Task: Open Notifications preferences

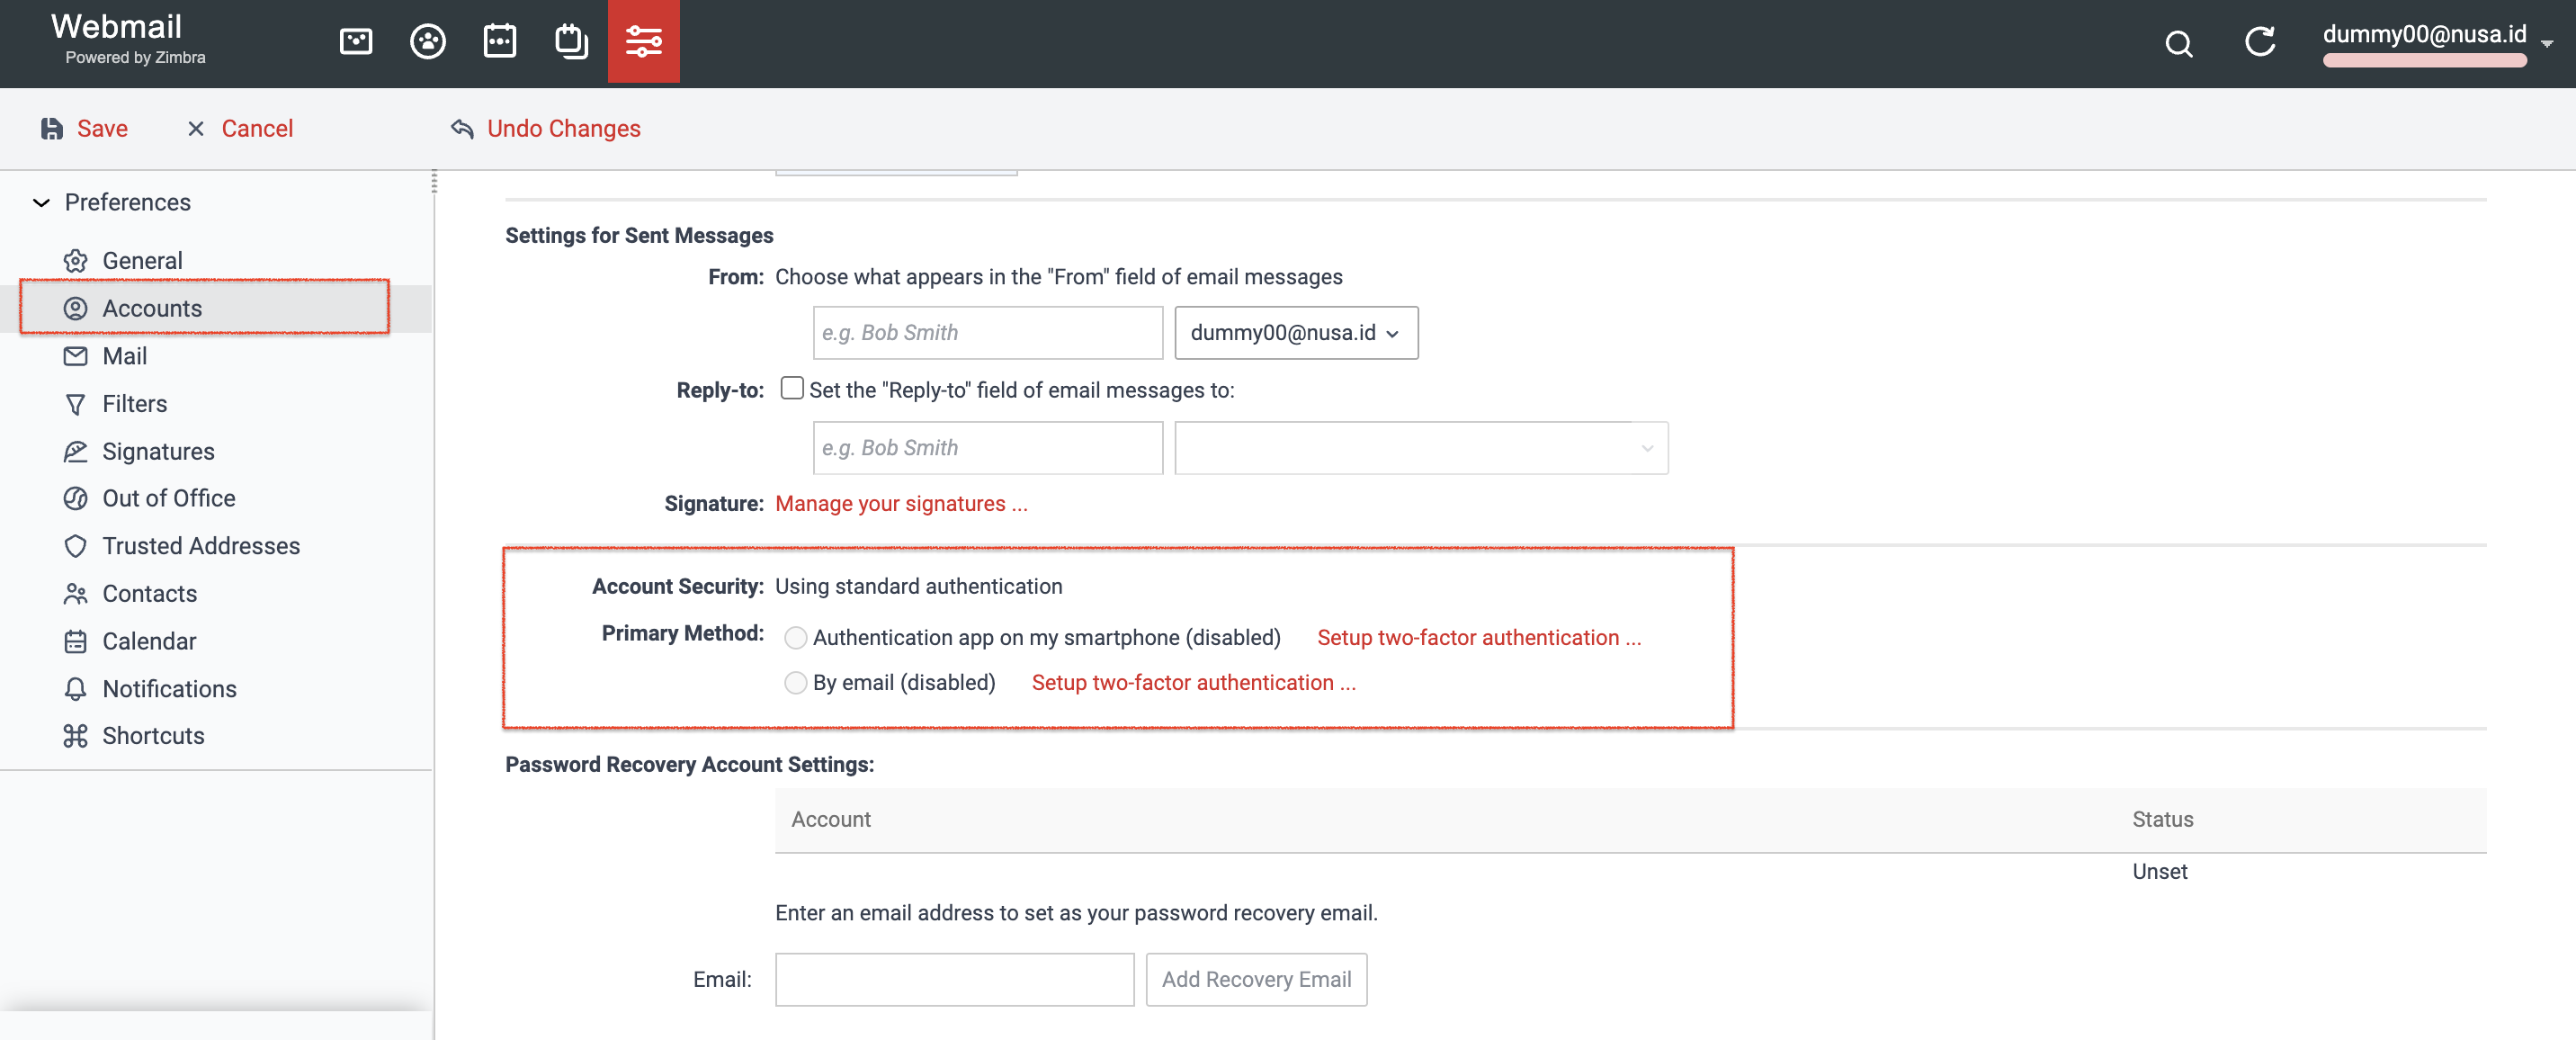Action: click(169, 689)
